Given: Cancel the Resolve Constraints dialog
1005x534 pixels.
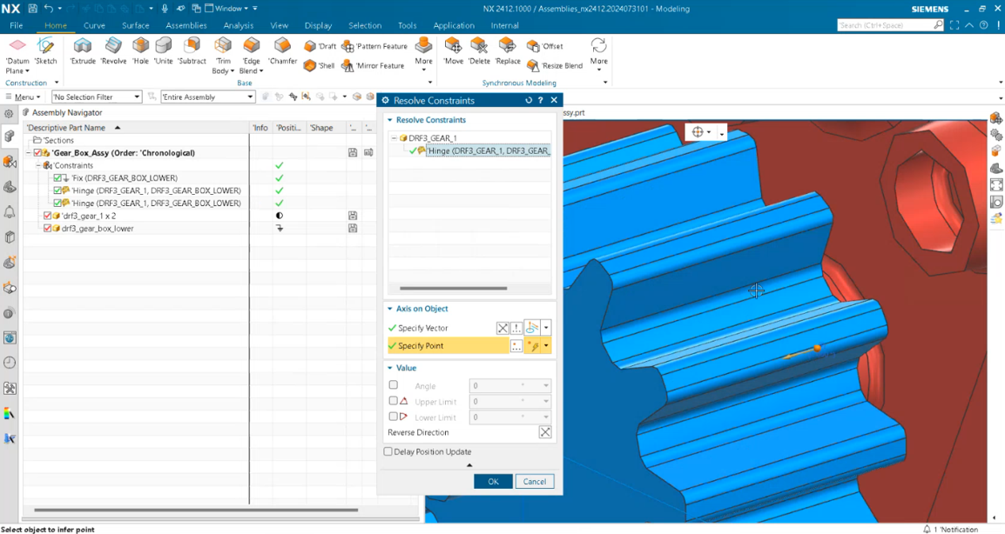Looking at the screenshot, I should pyautogui.click(x=534, y=481).
